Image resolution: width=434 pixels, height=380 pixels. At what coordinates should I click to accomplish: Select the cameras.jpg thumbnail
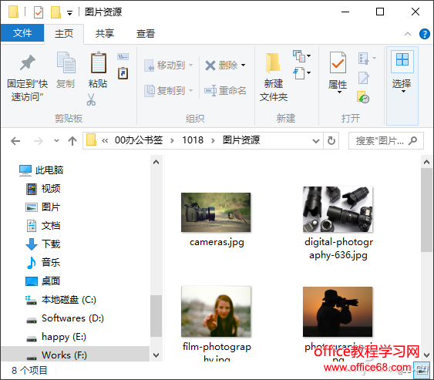coord(216,212)
